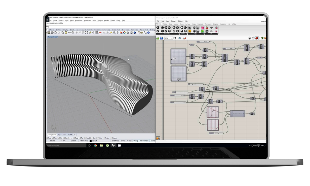The height and width of the screenshot is (186, 310).
Task: Click the cherry icon in Util panel
Action: tap(207, 28)
